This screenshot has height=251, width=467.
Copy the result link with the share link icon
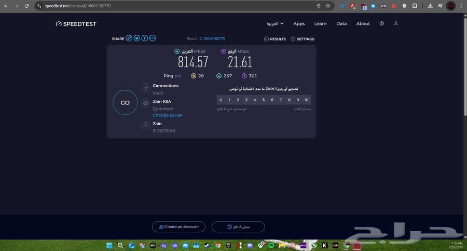click(x=129, y=38)
